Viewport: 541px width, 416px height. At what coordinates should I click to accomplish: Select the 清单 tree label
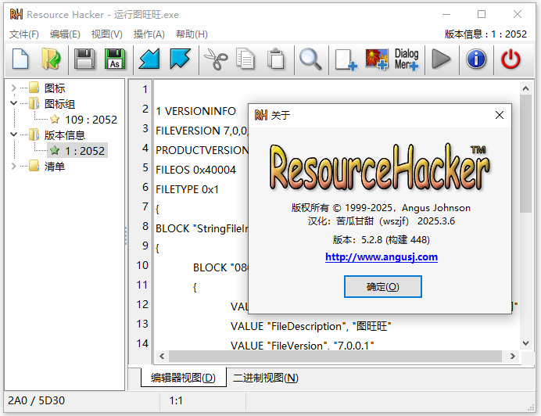point(55,167)
